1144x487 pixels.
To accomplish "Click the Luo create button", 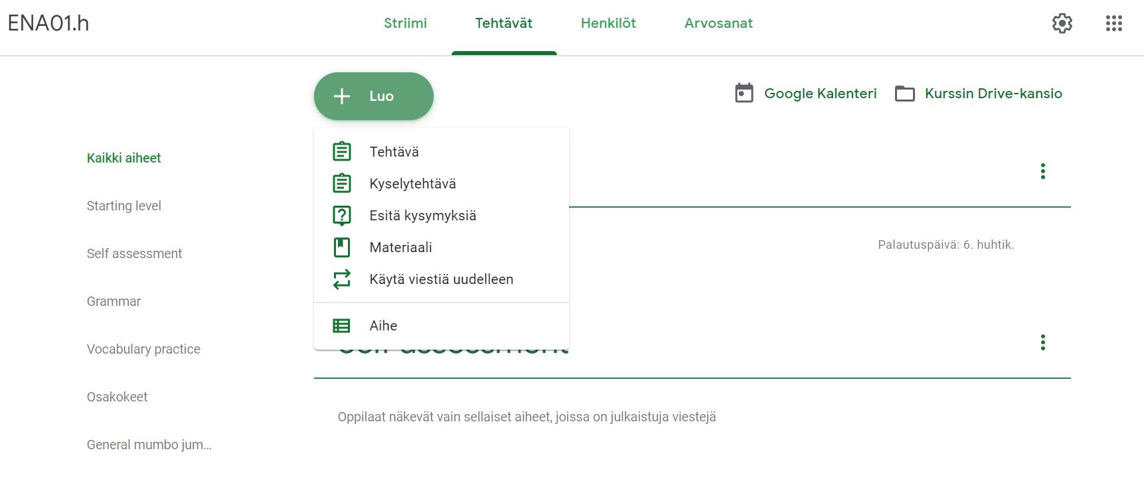I will [x=374, y=96].
